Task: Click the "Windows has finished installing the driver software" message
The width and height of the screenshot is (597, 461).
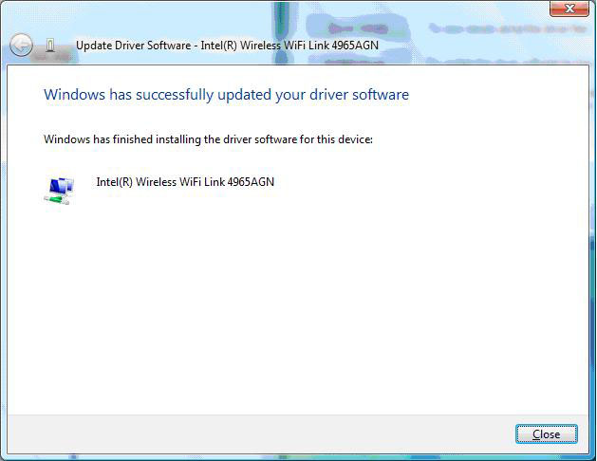Action: 208,139
